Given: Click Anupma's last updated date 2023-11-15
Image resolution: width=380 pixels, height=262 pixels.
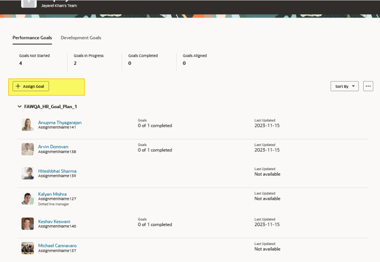Looking at the screenshot, I should [267, 126].
